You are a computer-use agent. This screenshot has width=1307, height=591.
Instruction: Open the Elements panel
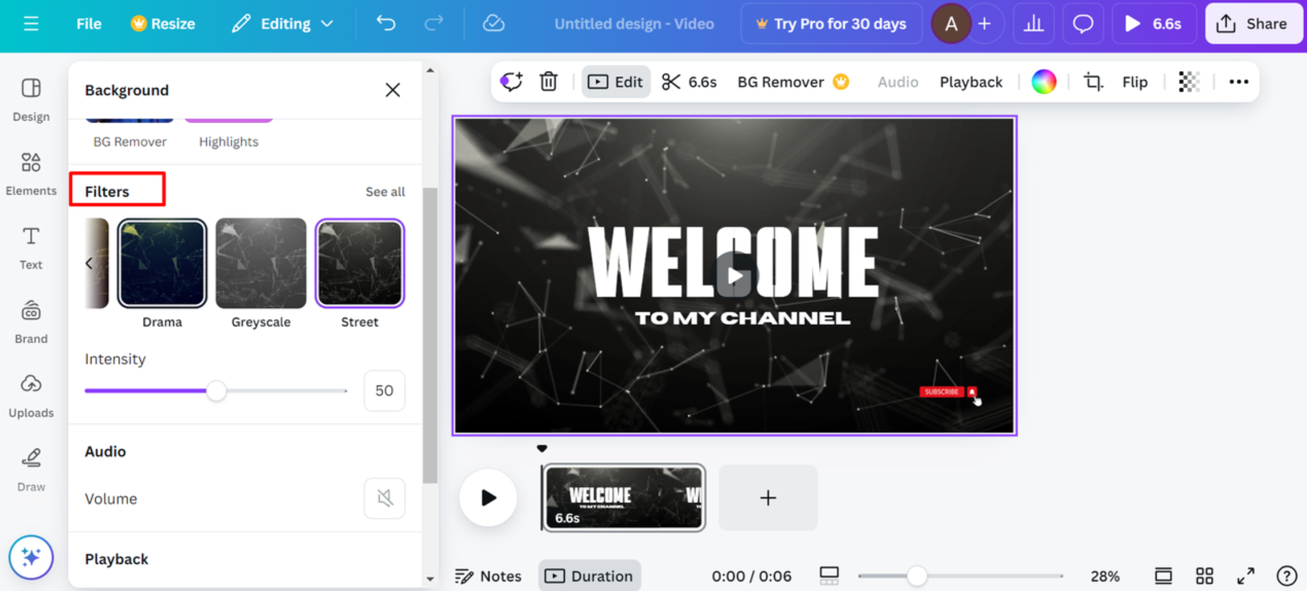31,173
